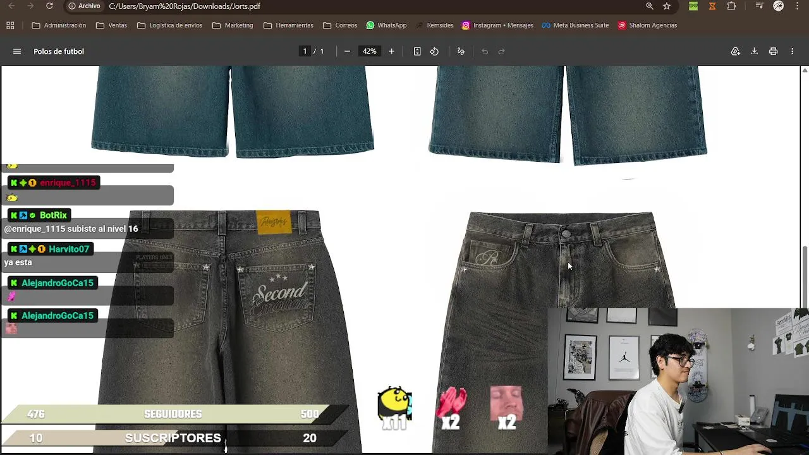The width and height of the screenshot is (809, 455).
Task: Open the Remsides bookmark
Action: point(434,25)
